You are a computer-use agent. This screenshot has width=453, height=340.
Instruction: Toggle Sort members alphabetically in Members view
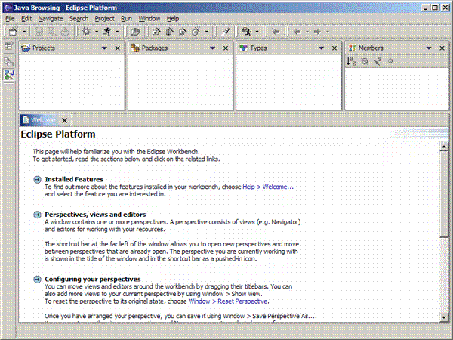pos(352,61)
